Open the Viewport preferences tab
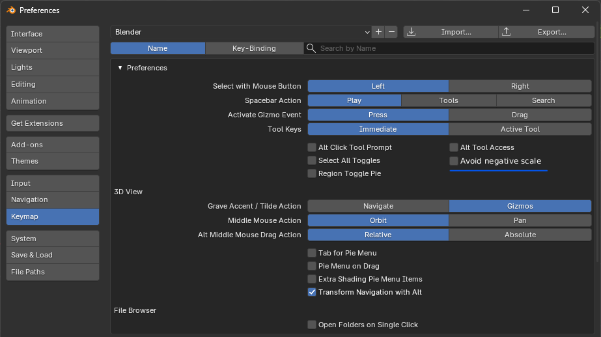The image size is (601, 337). click(x=53, y=50)
